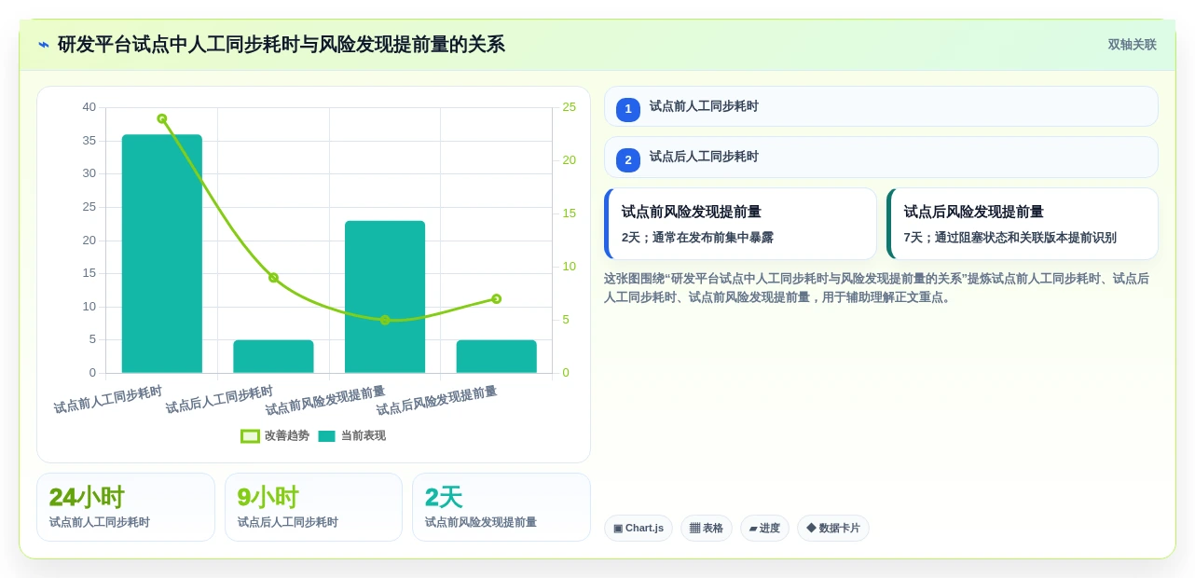
Task: Click the 9小时 stat card
Action: coord(313,507)
